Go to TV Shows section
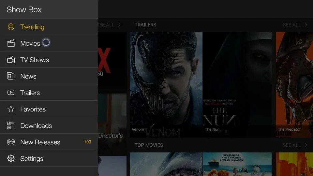This screenshot has height=176, width=313. (49, 60)
